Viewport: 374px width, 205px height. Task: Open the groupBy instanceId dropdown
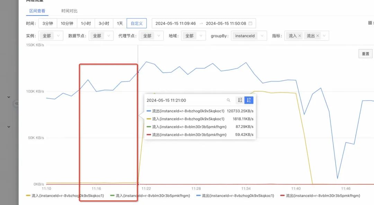point(249,36)
